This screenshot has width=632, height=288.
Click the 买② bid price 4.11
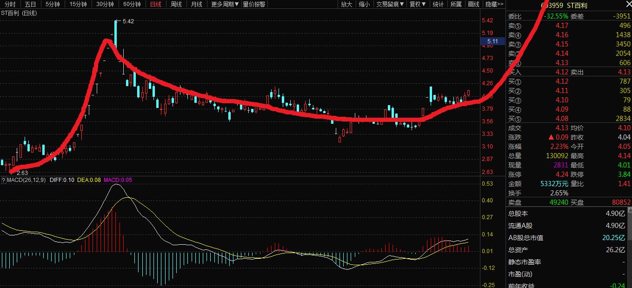tap(562, 91)
